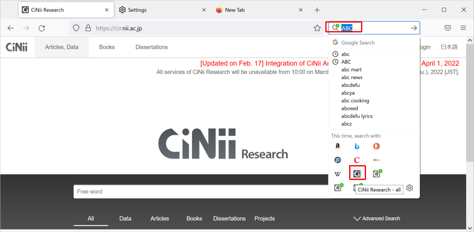Select the Data search category tab
Viewport: 474px width, 232px height.
125,218
